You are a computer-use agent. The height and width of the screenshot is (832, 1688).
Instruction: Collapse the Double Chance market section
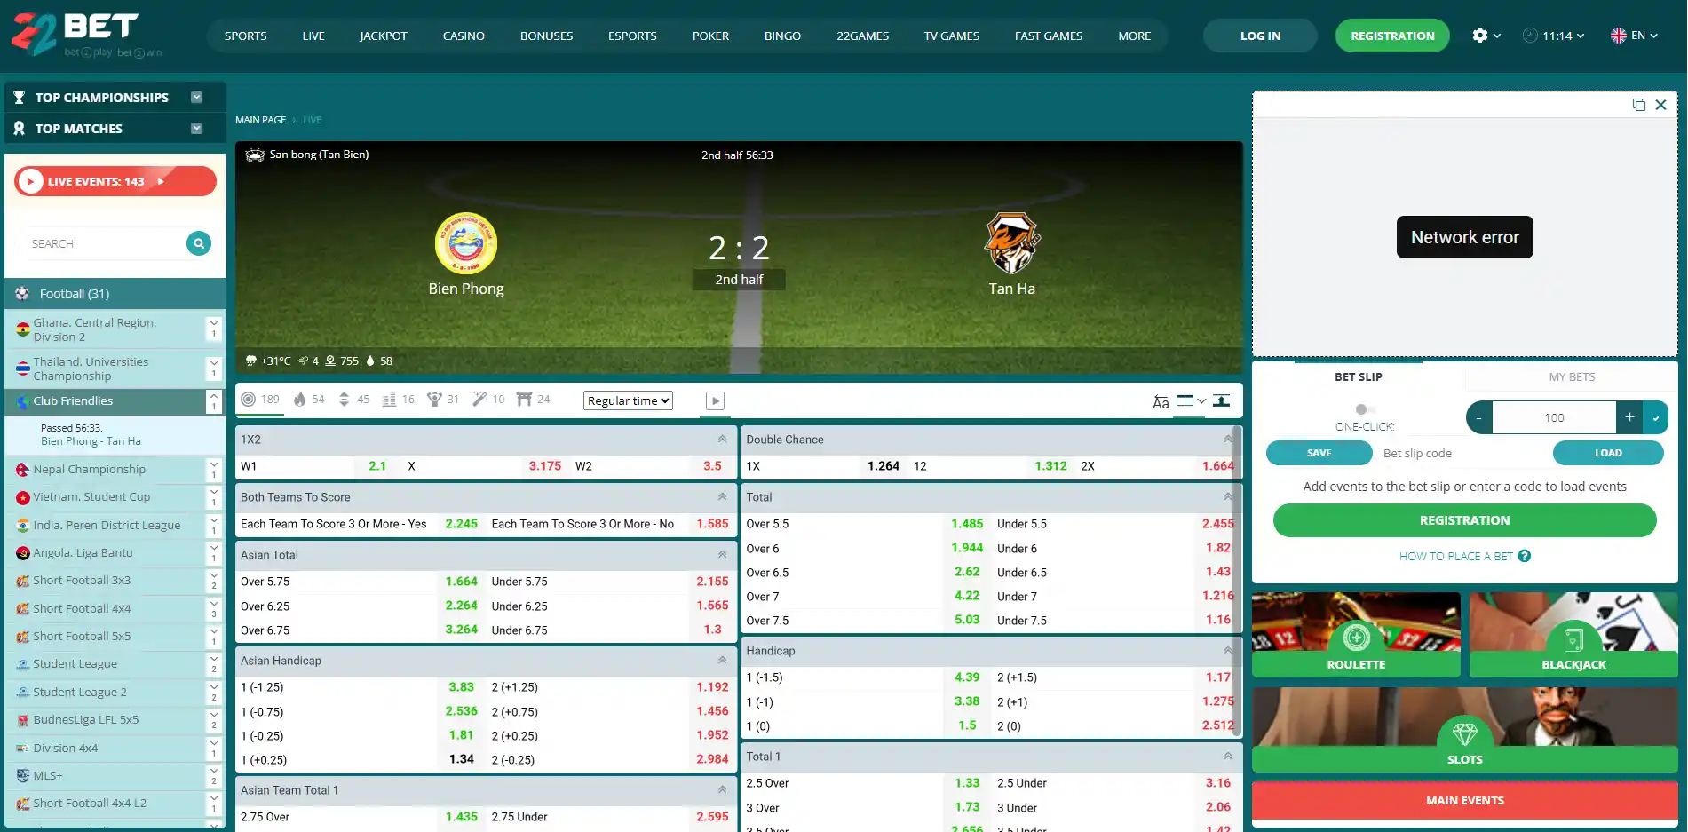pos(1228,440)
